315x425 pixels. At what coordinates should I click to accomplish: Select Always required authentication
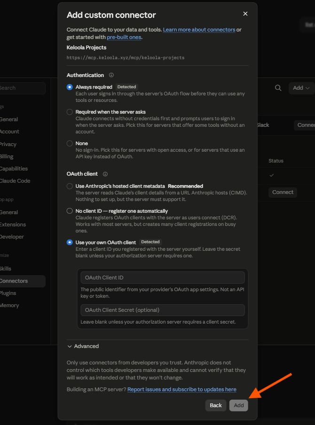(70, 87)
